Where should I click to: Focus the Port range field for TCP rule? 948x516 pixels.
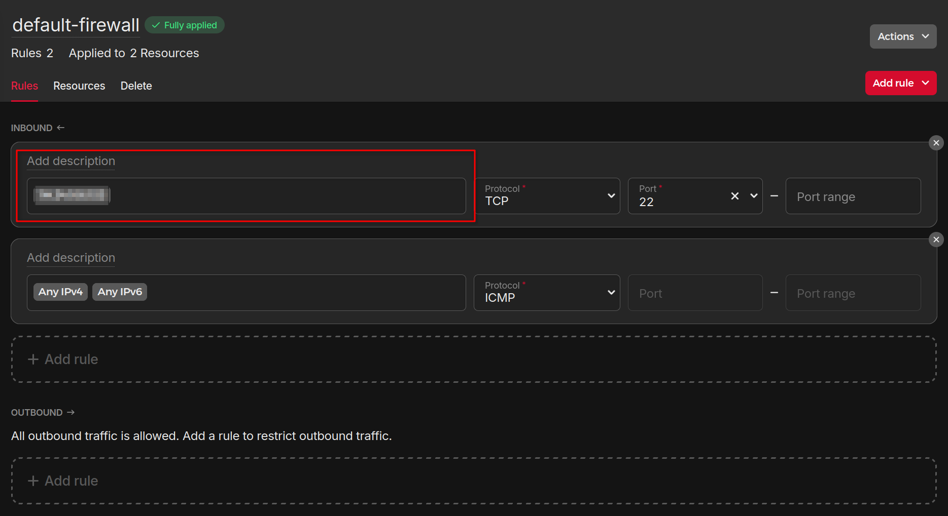[853, 196]
